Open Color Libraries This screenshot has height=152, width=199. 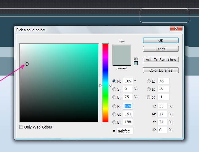(x=161, y=70)
